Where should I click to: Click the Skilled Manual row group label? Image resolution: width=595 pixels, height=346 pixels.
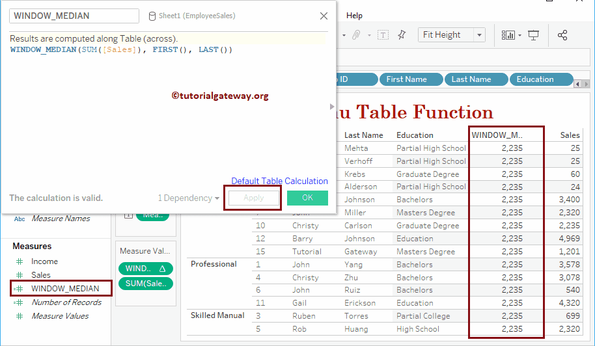pos(217,315)
